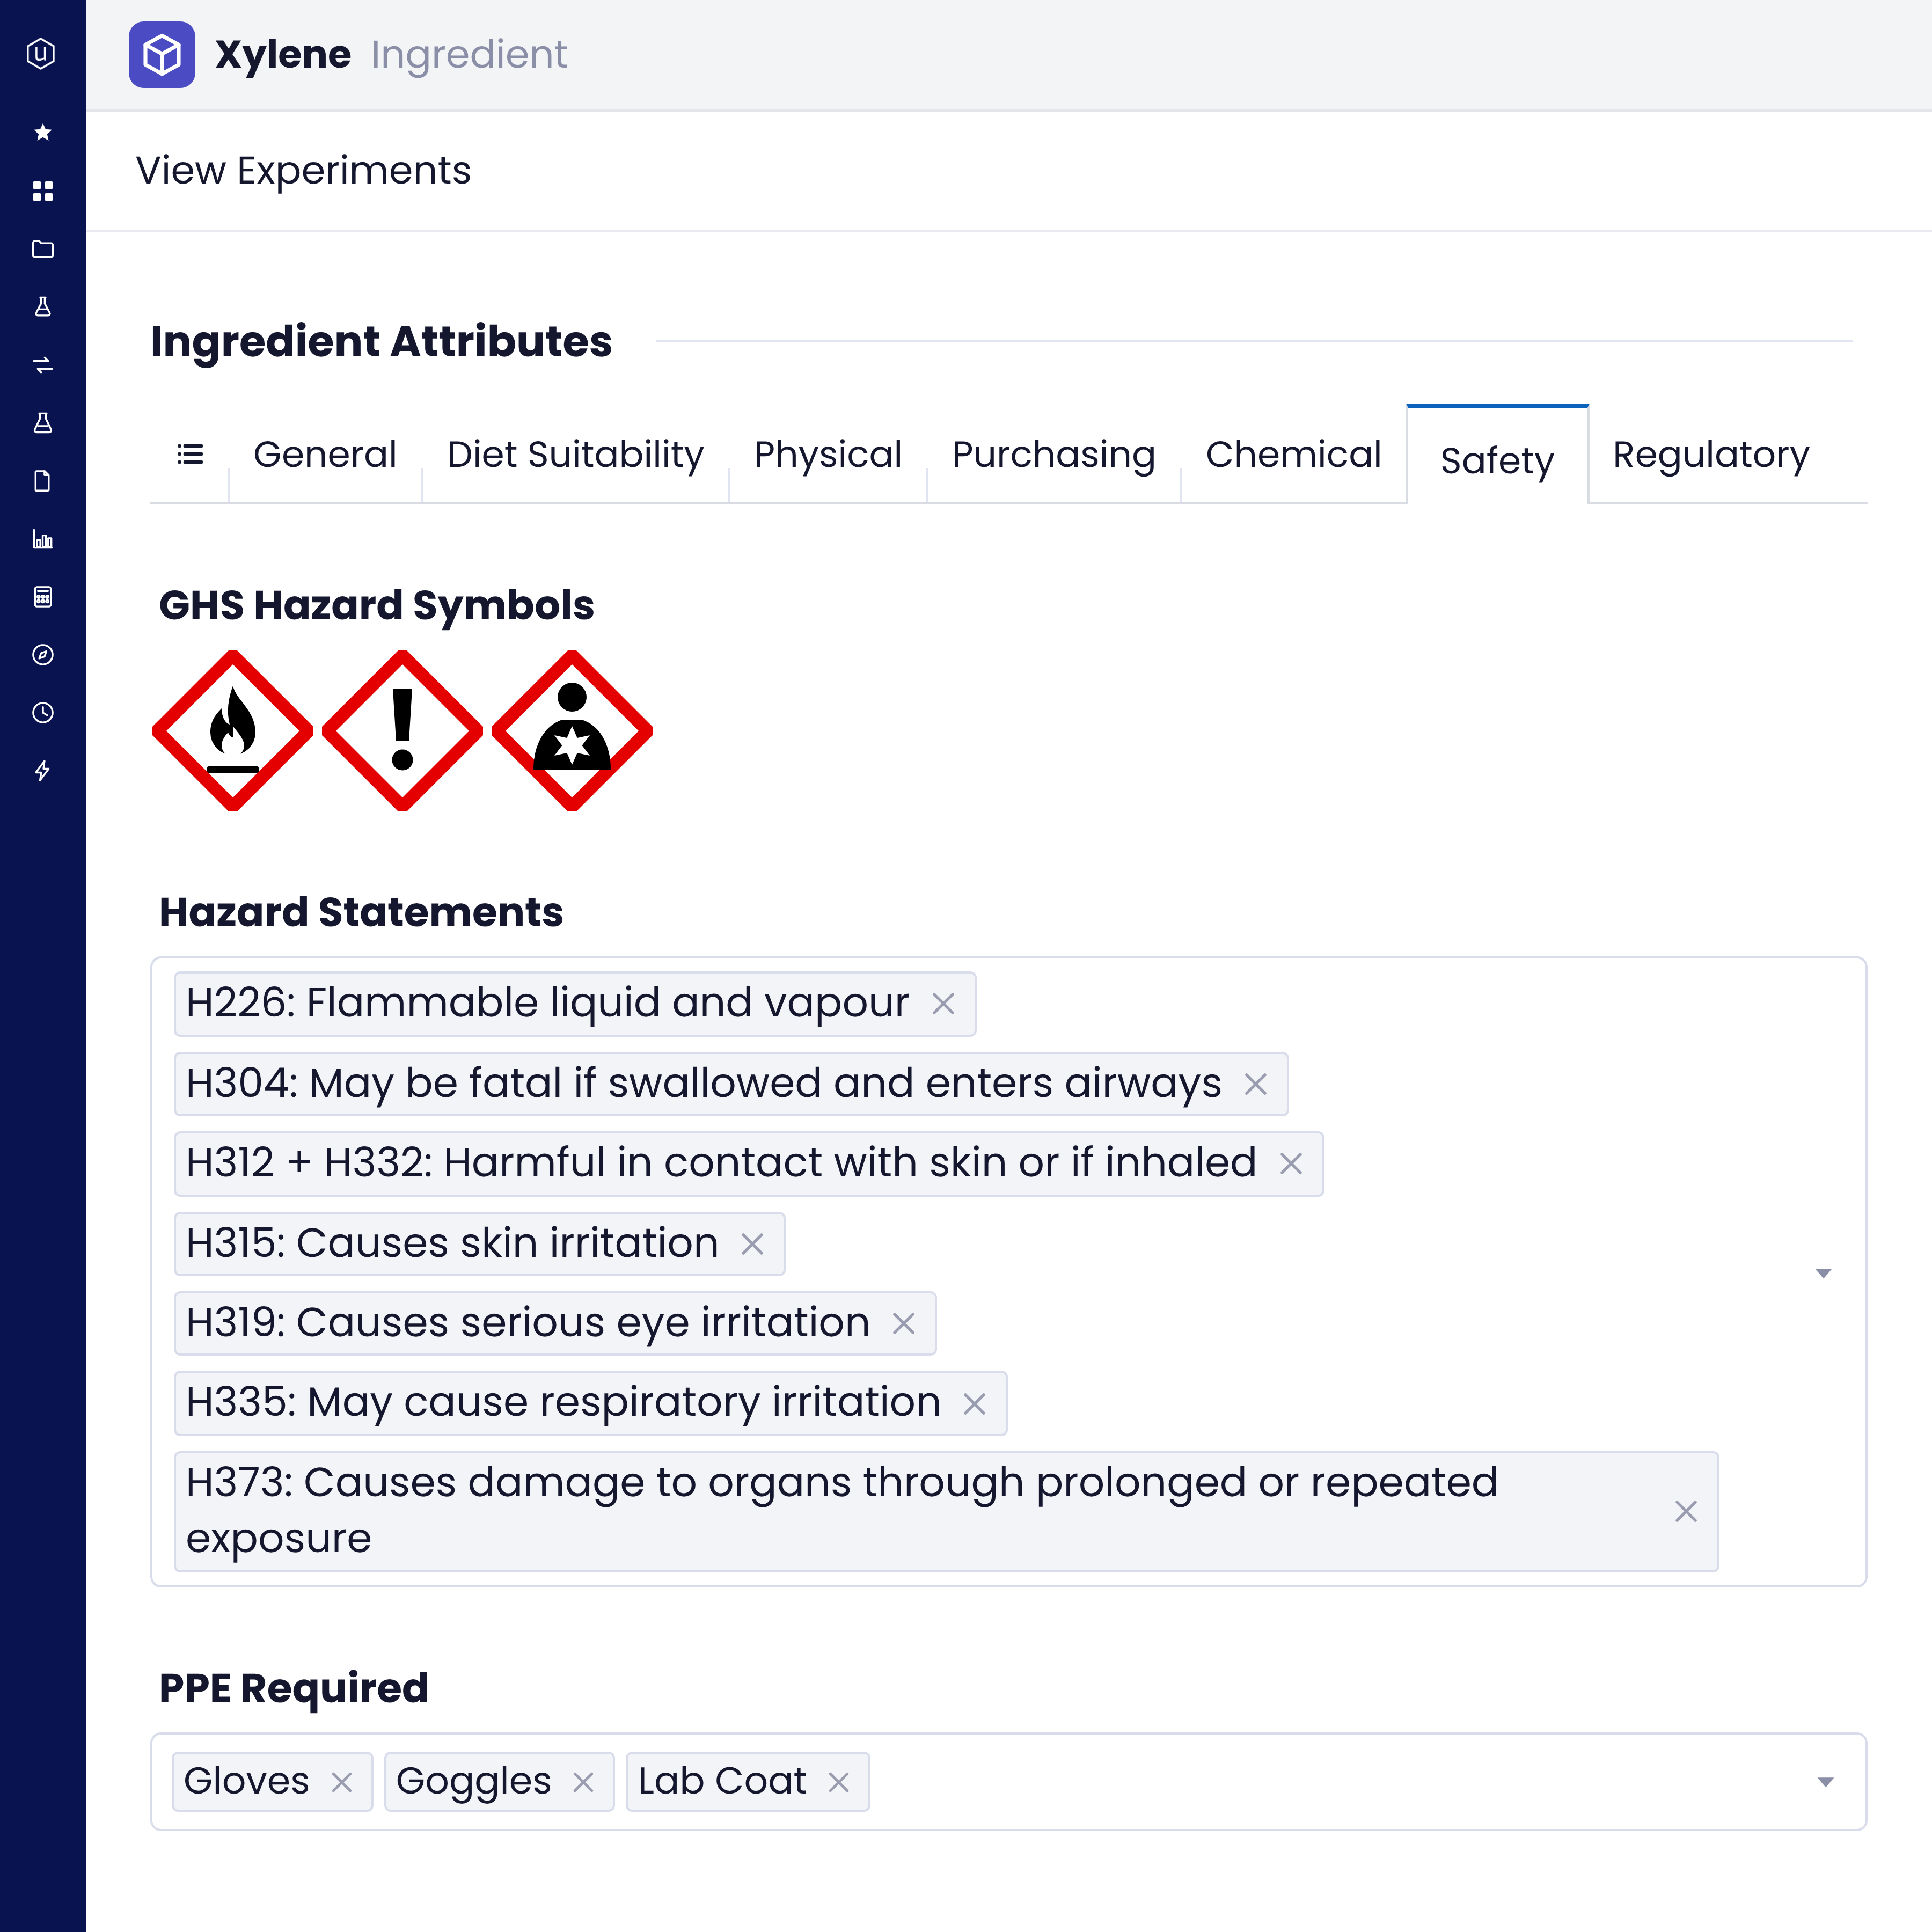Image resolution: width=1932 pixels, height=1932 pixels.
Task: Open the bar chart sidebar icon
Action: [42, 539]
